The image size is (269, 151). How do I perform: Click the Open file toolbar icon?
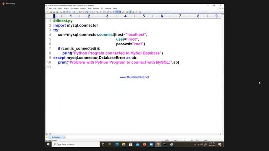pos(51,12)
